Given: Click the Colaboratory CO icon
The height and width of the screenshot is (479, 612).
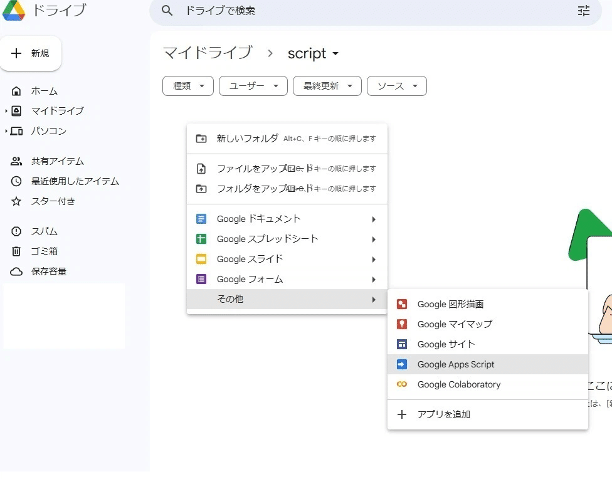Looking at the screenshot, I should (x=401, y=384).
